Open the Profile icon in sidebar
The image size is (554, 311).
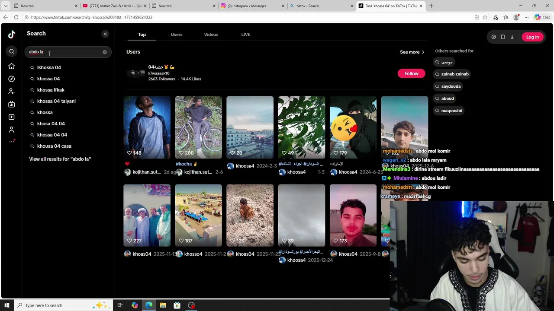point(12,130)
